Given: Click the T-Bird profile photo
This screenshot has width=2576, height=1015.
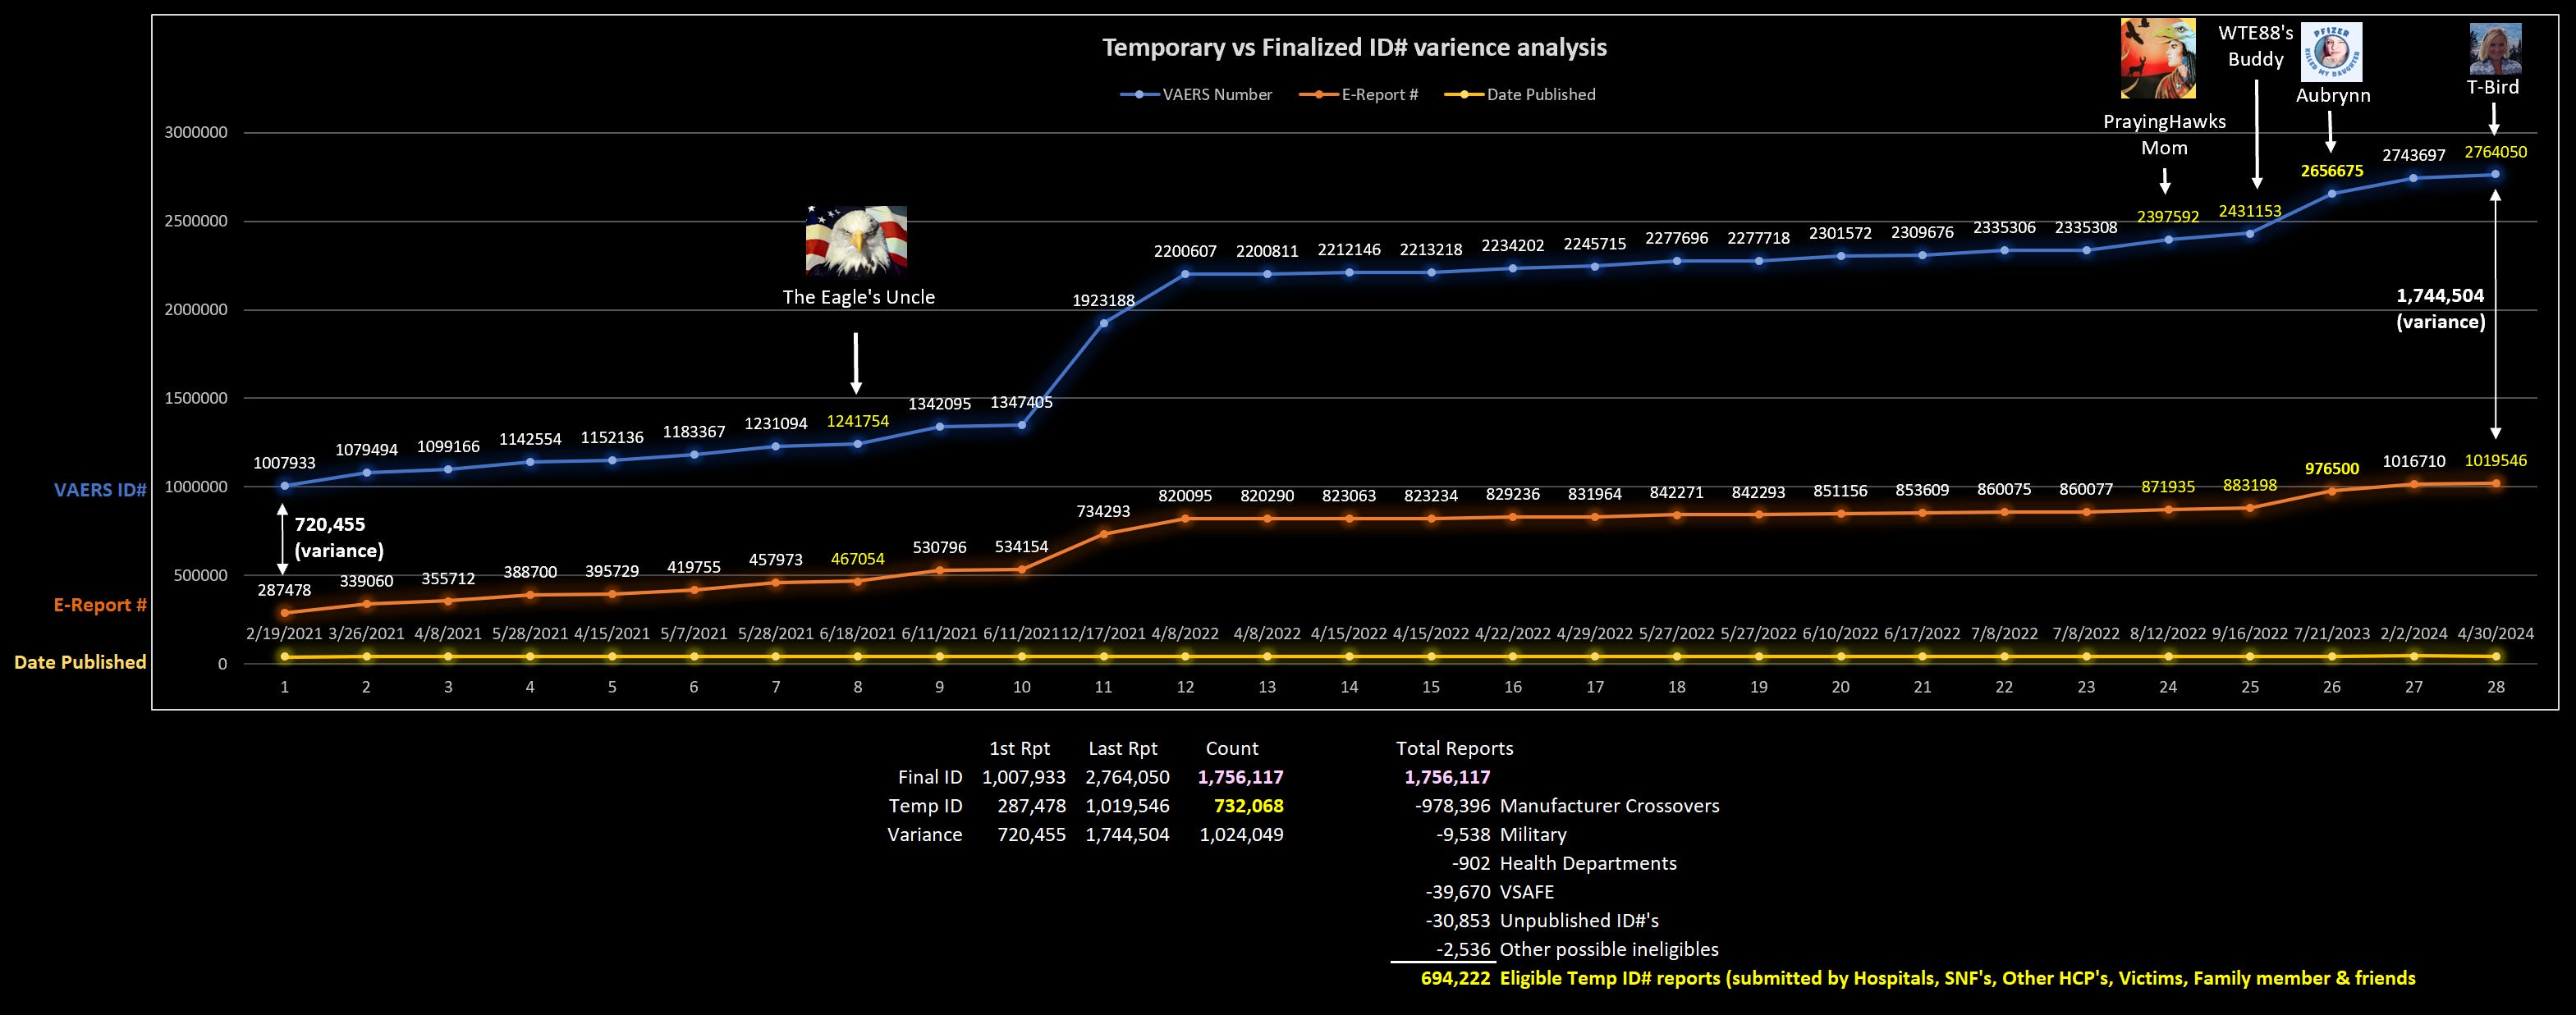Looking at the screenshot, I should 2495,49.
